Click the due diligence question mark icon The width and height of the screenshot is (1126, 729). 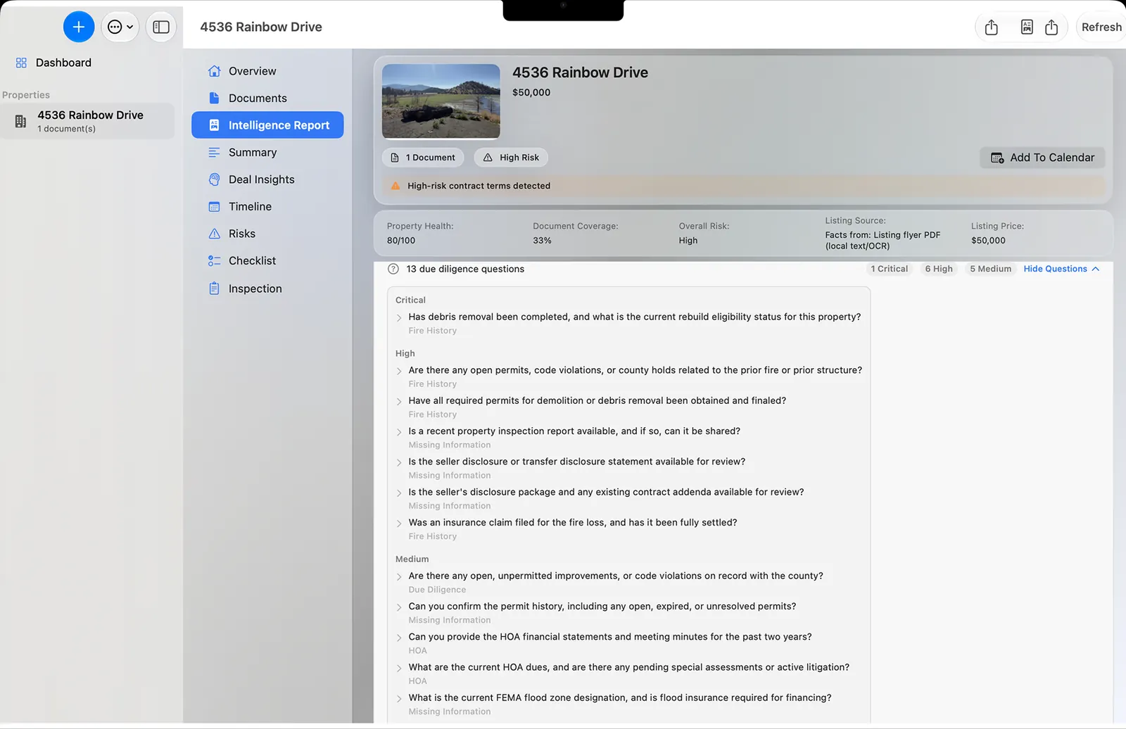[393, 269]
